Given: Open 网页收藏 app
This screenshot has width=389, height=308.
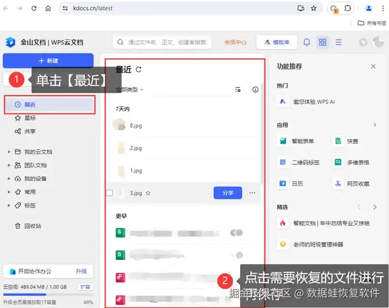Looking at the screenshot, I should [x=351, y=184].
